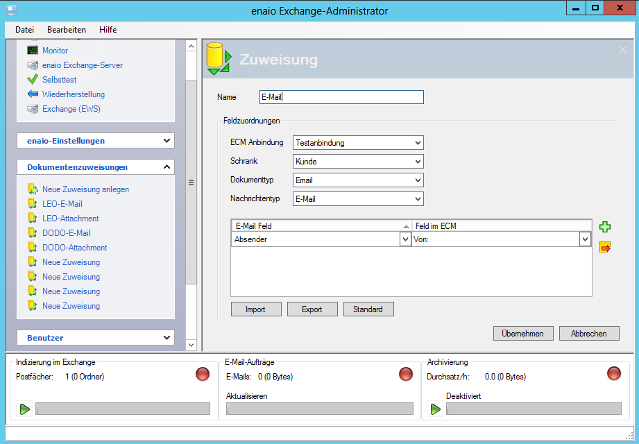Click the blue arrow Wiederherstellung icon

point(33,94)
